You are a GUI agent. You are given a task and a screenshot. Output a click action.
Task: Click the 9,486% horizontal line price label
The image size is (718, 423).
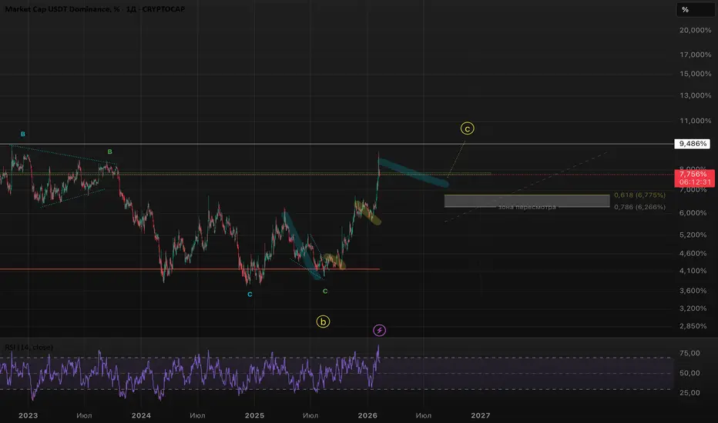(x=693, y=144)
